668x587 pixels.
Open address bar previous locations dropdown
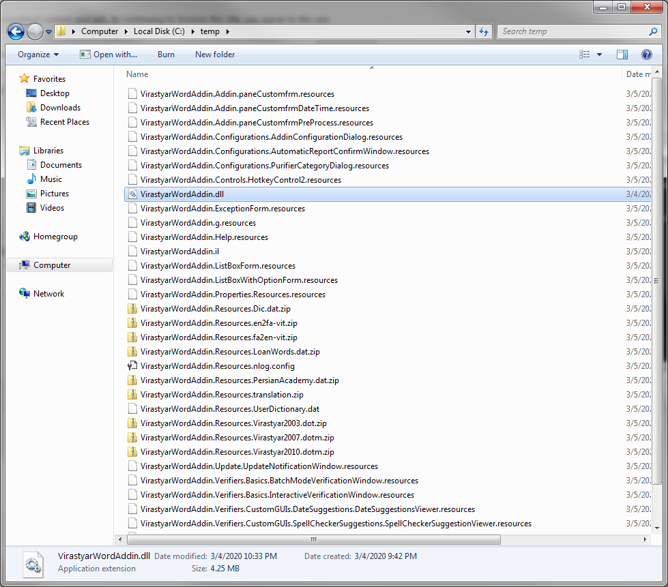(468, 31)
